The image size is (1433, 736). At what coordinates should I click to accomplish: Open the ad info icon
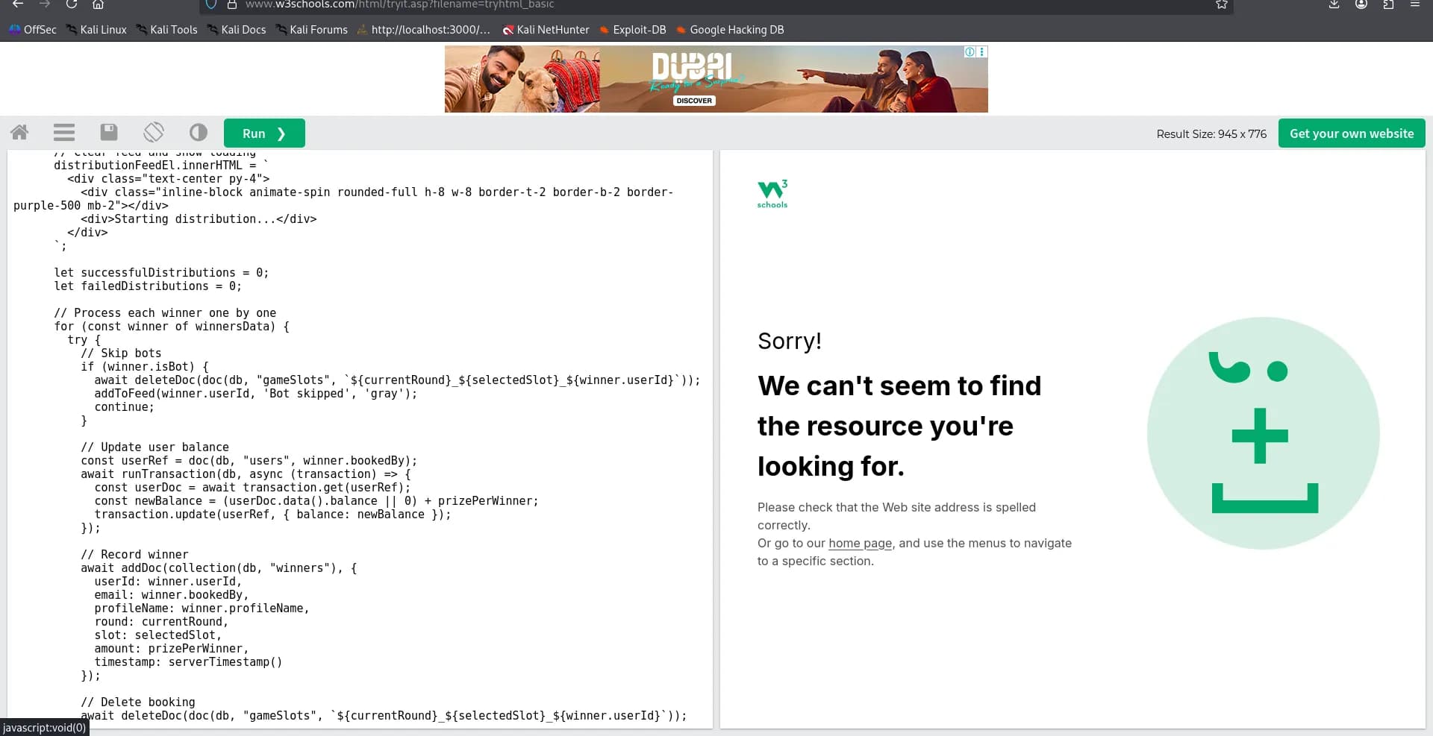pyautogui.click(x=970, y=52)
